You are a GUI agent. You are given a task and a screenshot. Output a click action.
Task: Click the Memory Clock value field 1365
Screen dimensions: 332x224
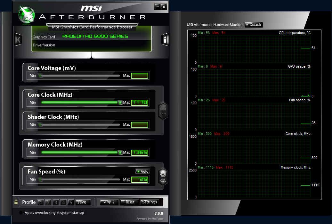140,152
